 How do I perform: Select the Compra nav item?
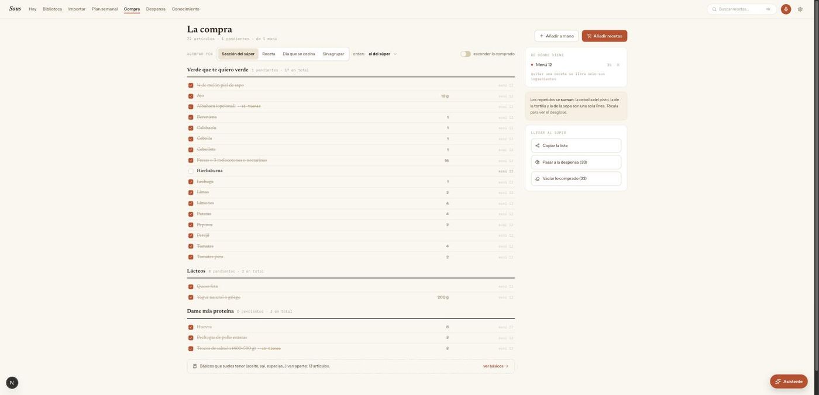pos(132,9)
